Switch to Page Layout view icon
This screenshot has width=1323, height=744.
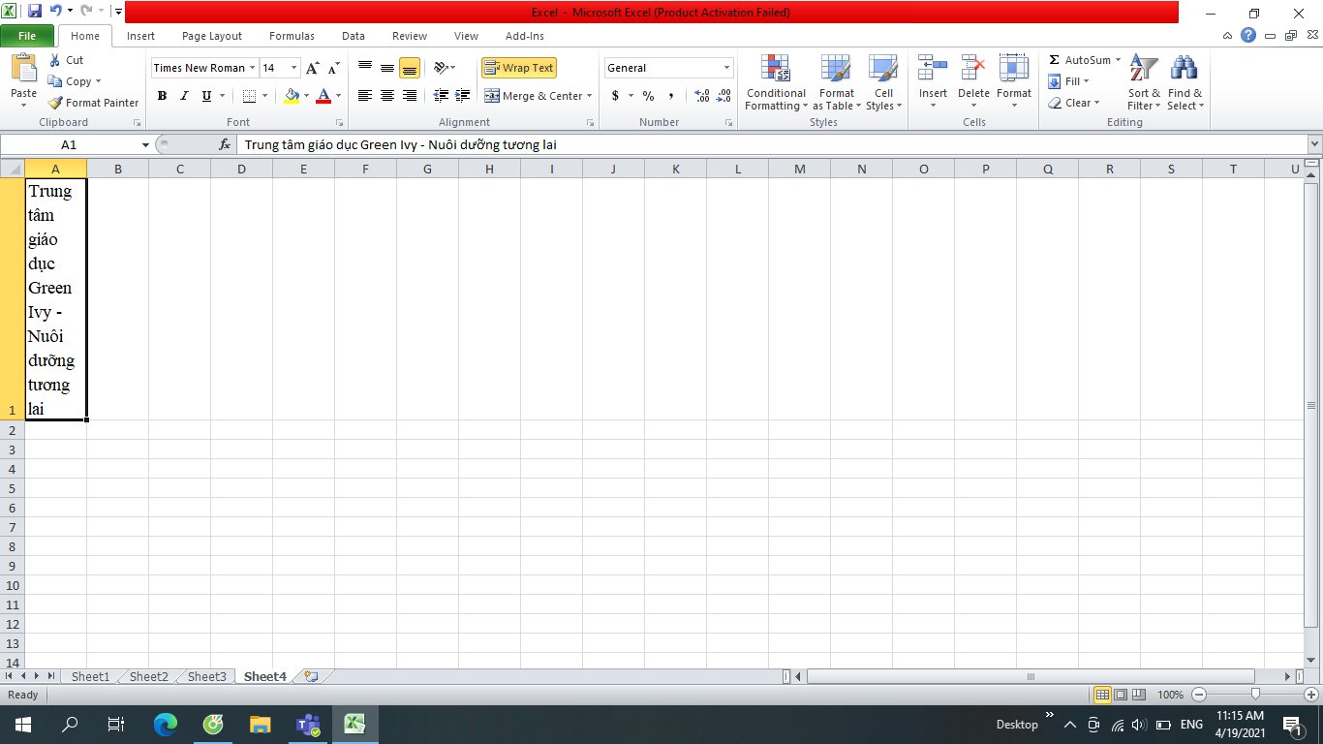click(x=1121, y=695)
